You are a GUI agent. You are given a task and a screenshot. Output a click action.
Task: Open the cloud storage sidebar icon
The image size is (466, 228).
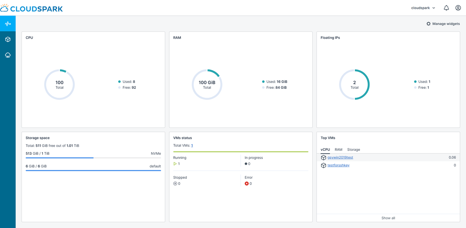[8, 55]
